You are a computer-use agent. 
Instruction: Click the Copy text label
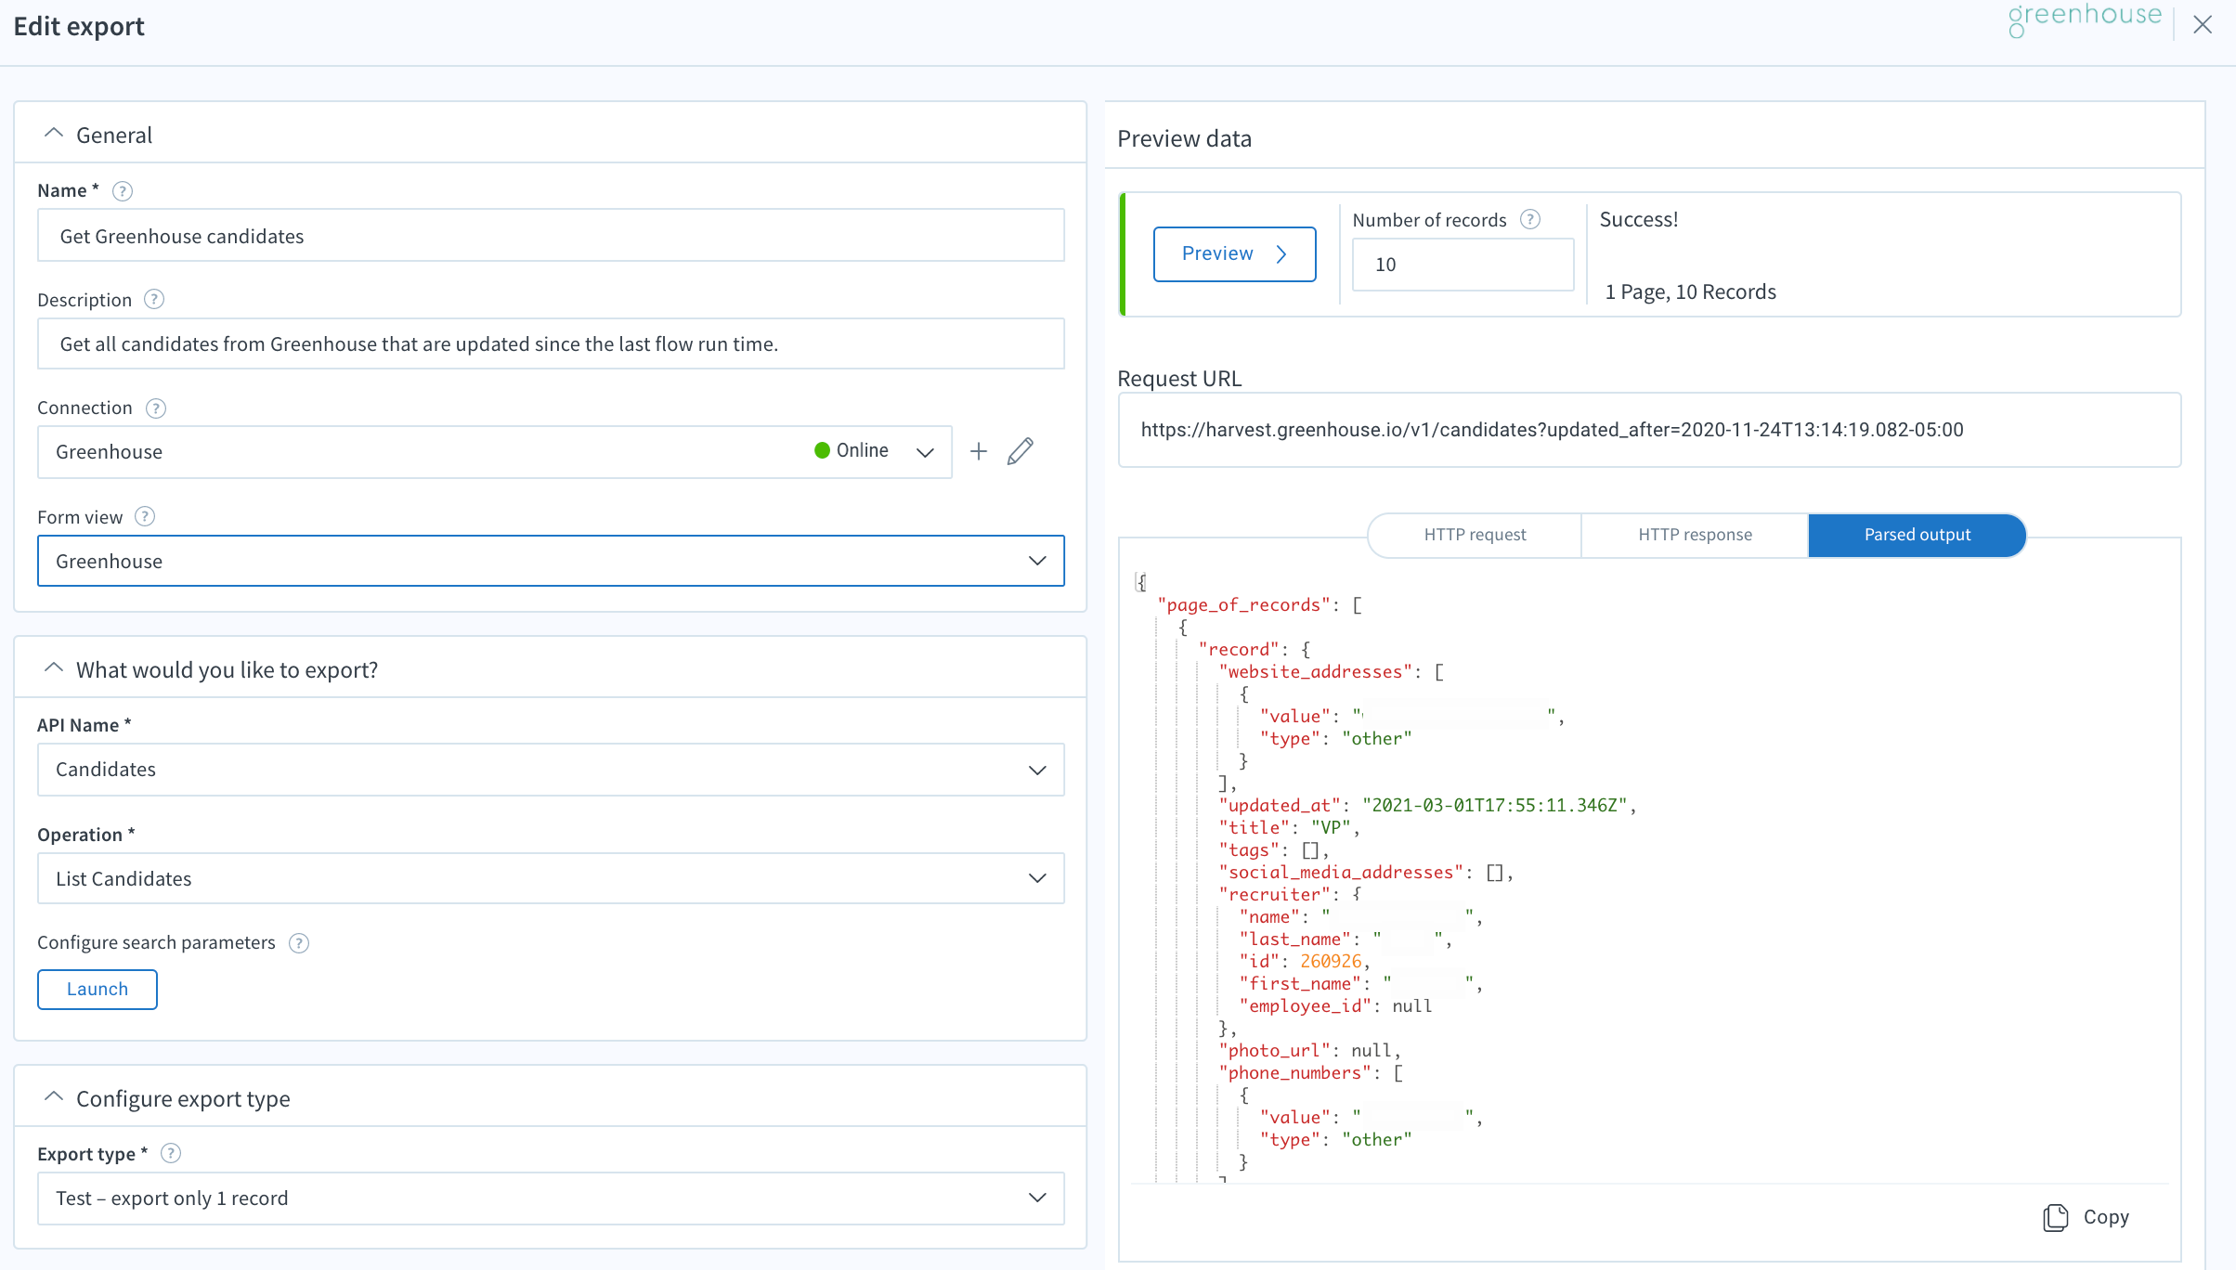tap(2106, 1217)
